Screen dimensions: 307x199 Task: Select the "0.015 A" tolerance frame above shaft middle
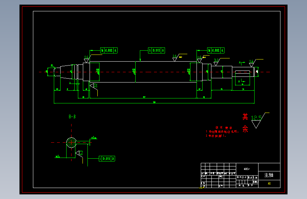(157, 51)
